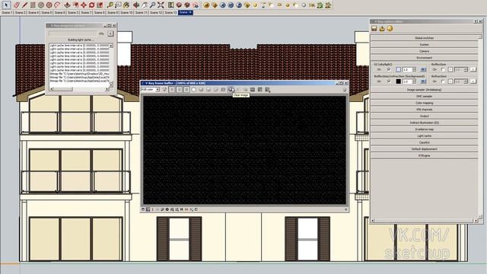
Task: Click the GI skylight color swatch
Action: (399, 69)
